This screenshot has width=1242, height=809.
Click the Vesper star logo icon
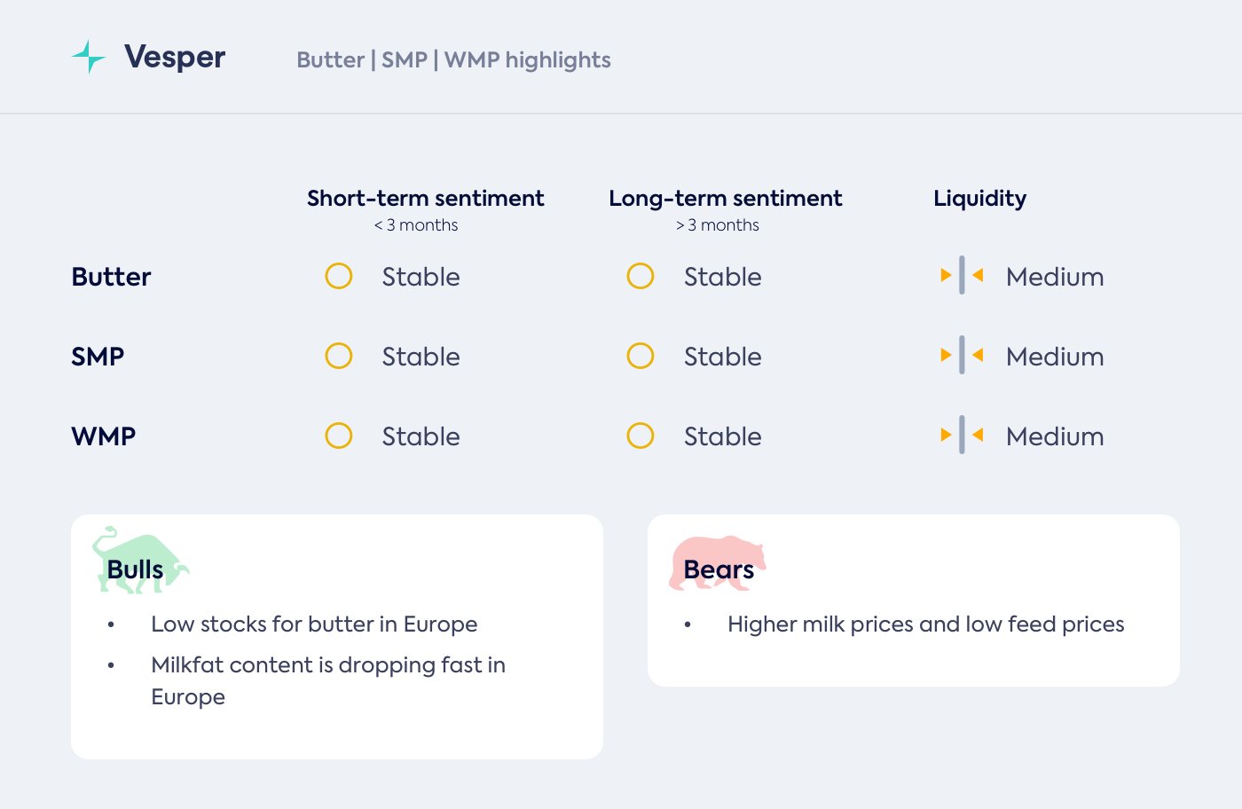[89, 57]
